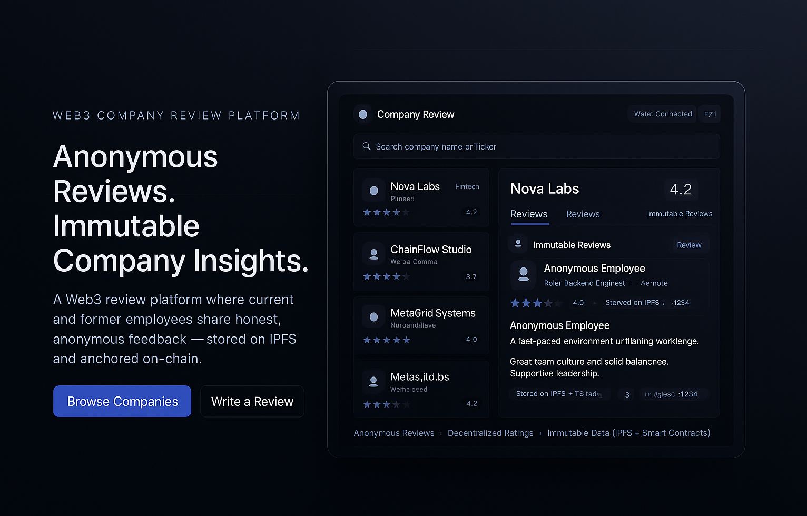Click the Company Review app logo icon

coord(363,114)
